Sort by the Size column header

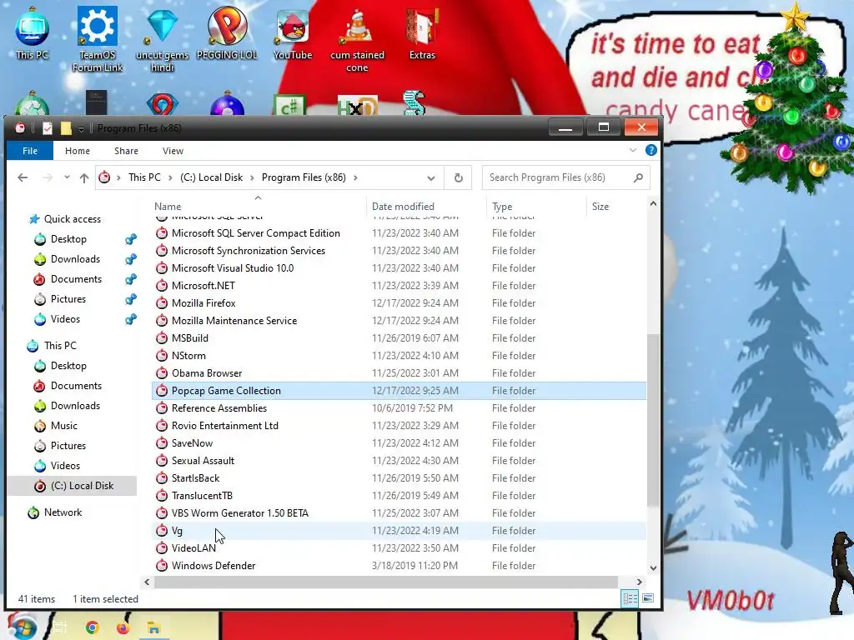[615, 207]
